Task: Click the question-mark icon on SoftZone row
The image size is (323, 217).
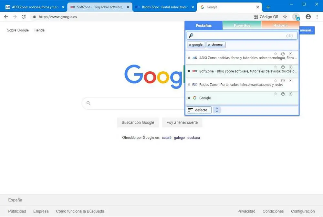Action: tap(283, 67)
